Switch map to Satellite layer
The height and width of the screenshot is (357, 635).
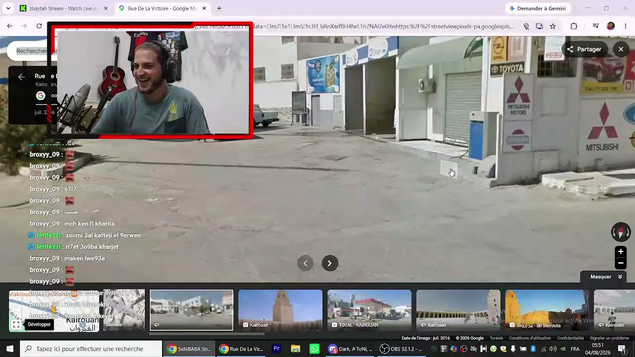coord(124,310)
